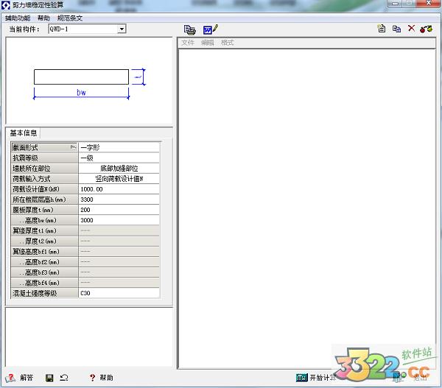Click inside the empty result text area

point(306,208)
